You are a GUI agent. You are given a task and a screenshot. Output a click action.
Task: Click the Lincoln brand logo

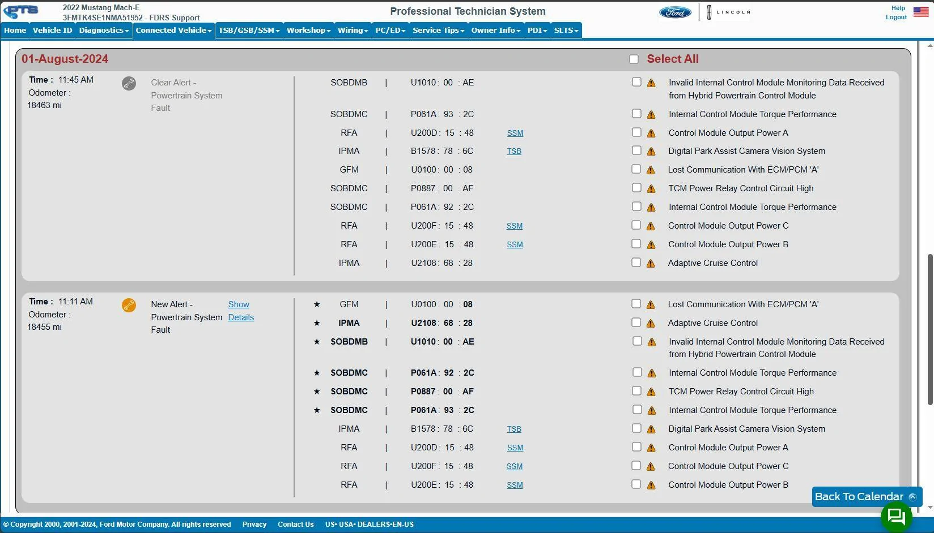click(x=728, y=12)
